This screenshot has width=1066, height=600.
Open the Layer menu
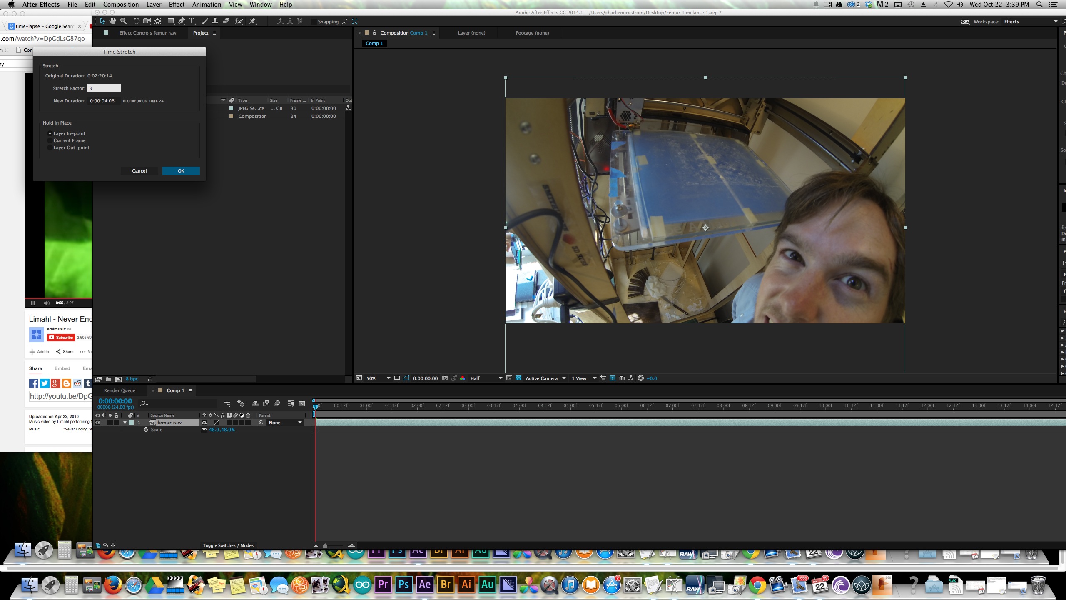point(154,5)
